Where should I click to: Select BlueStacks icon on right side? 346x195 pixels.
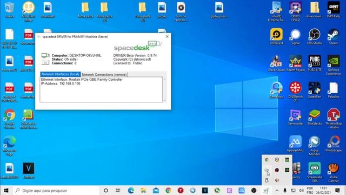tap(315, 117)
